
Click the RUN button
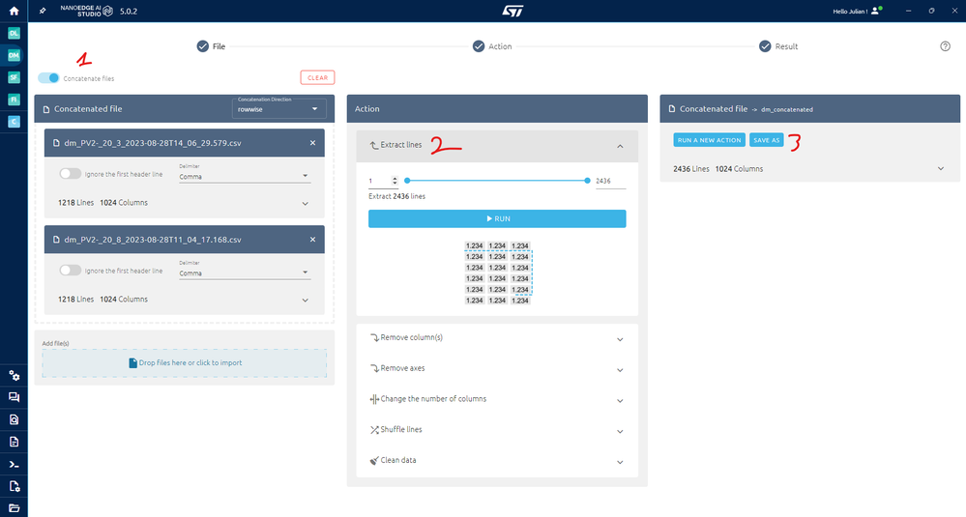click(x=497, y=218)
